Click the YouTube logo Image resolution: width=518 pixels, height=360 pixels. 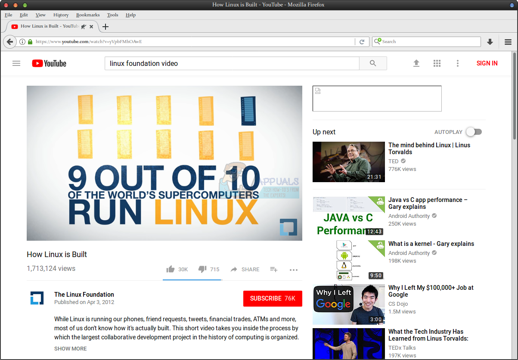tap(49, 63)
